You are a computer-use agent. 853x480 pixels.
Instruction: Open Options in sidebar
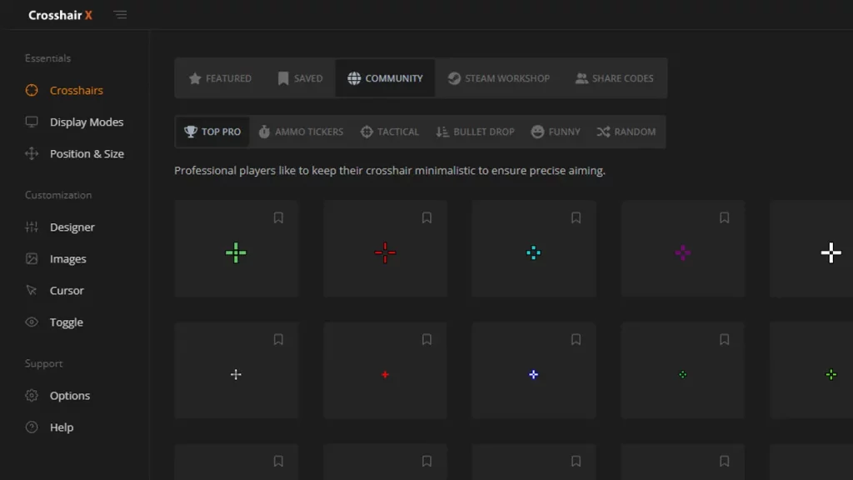tap(57, 396)
